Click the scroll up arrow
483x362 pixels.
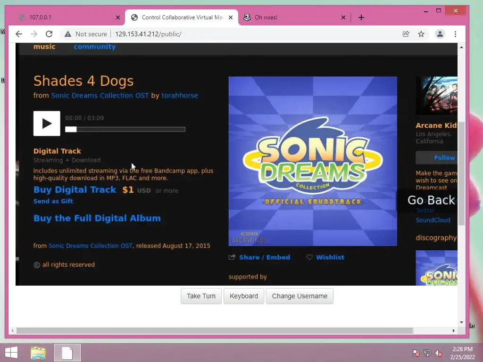[461, 47]
